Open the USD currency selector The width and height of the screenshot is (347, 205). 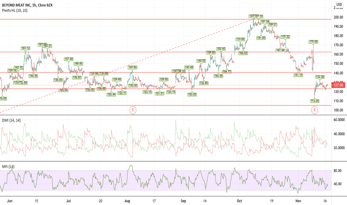coord(339,4)
